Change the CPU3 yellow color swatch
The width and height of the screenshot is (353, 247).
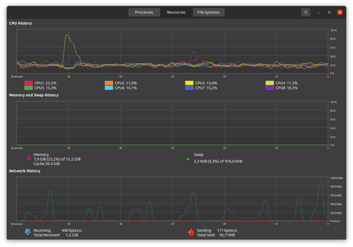coord(189,83)
